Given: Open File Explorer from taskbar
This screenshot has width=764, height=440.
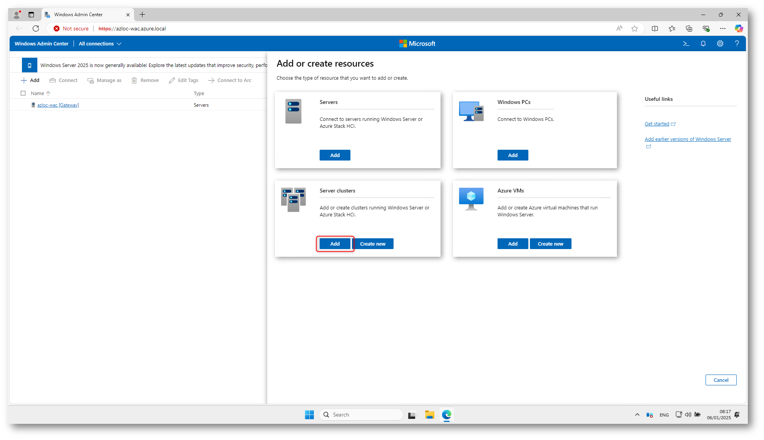Looking at the screenshot, I should point(429,415).
